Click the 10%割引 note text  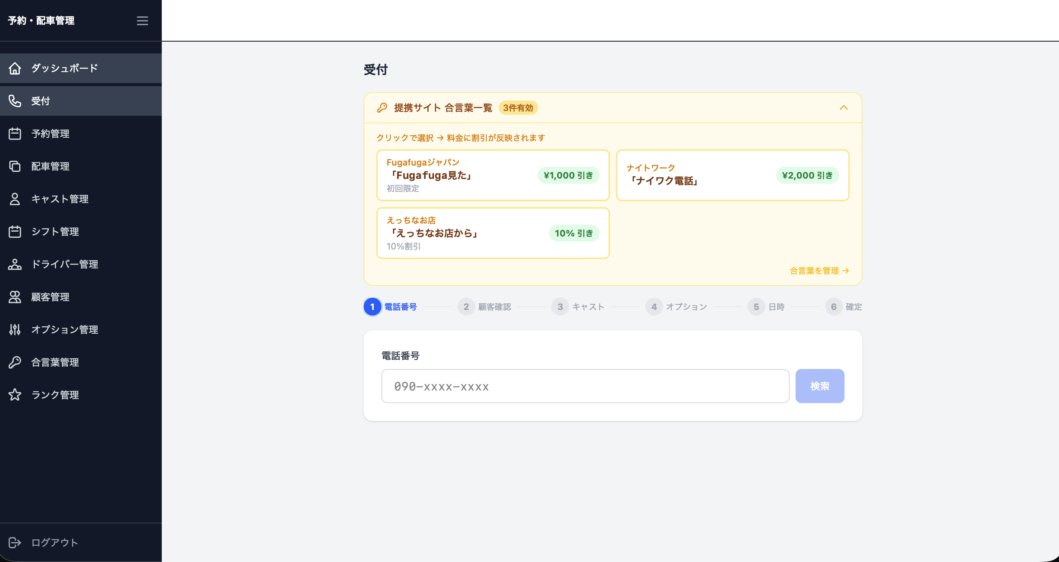tap(404, 246)
